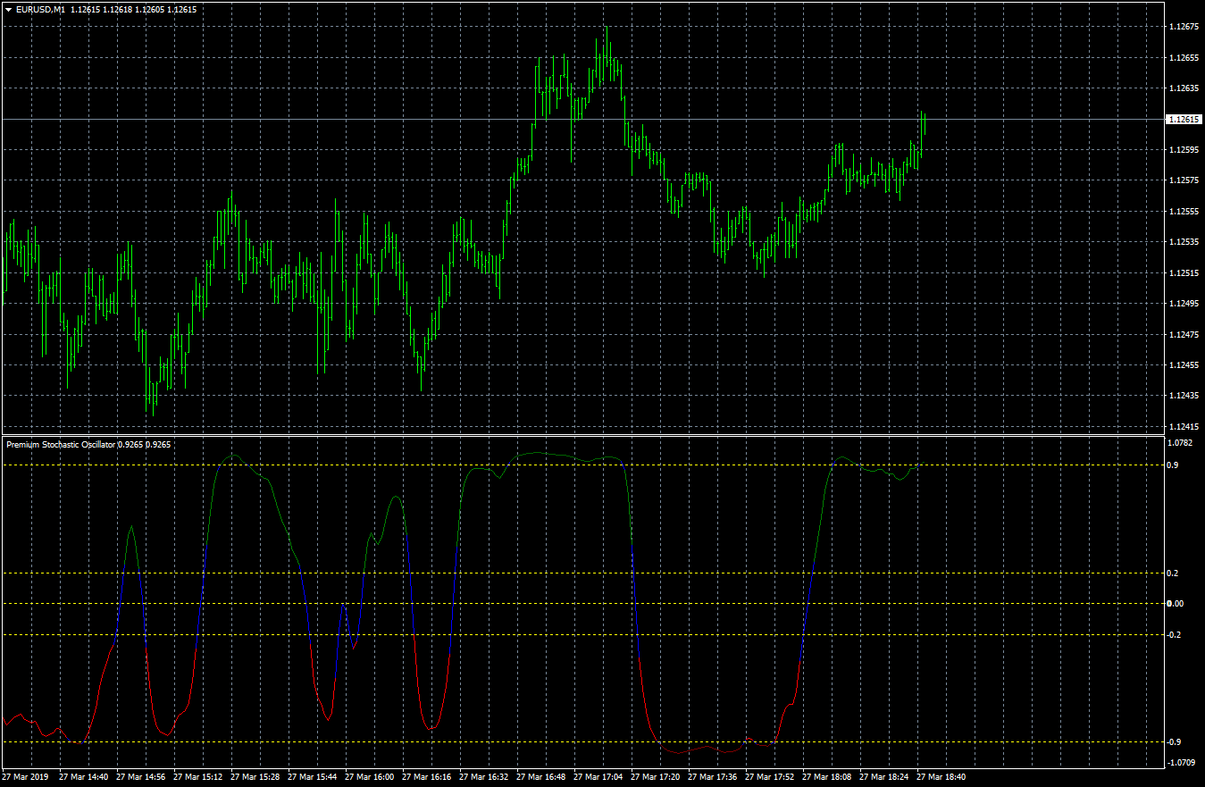Click the -0.9 oscillator level label

coord(1176,742)
